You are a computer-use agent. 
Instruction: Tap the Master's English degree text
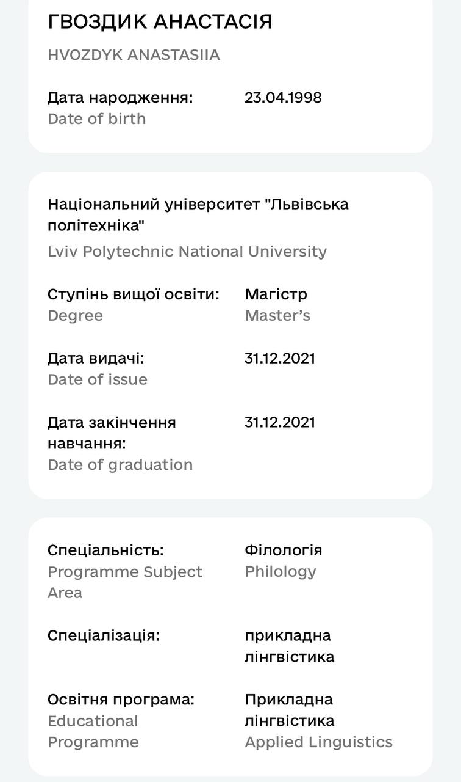pos(277,316)
